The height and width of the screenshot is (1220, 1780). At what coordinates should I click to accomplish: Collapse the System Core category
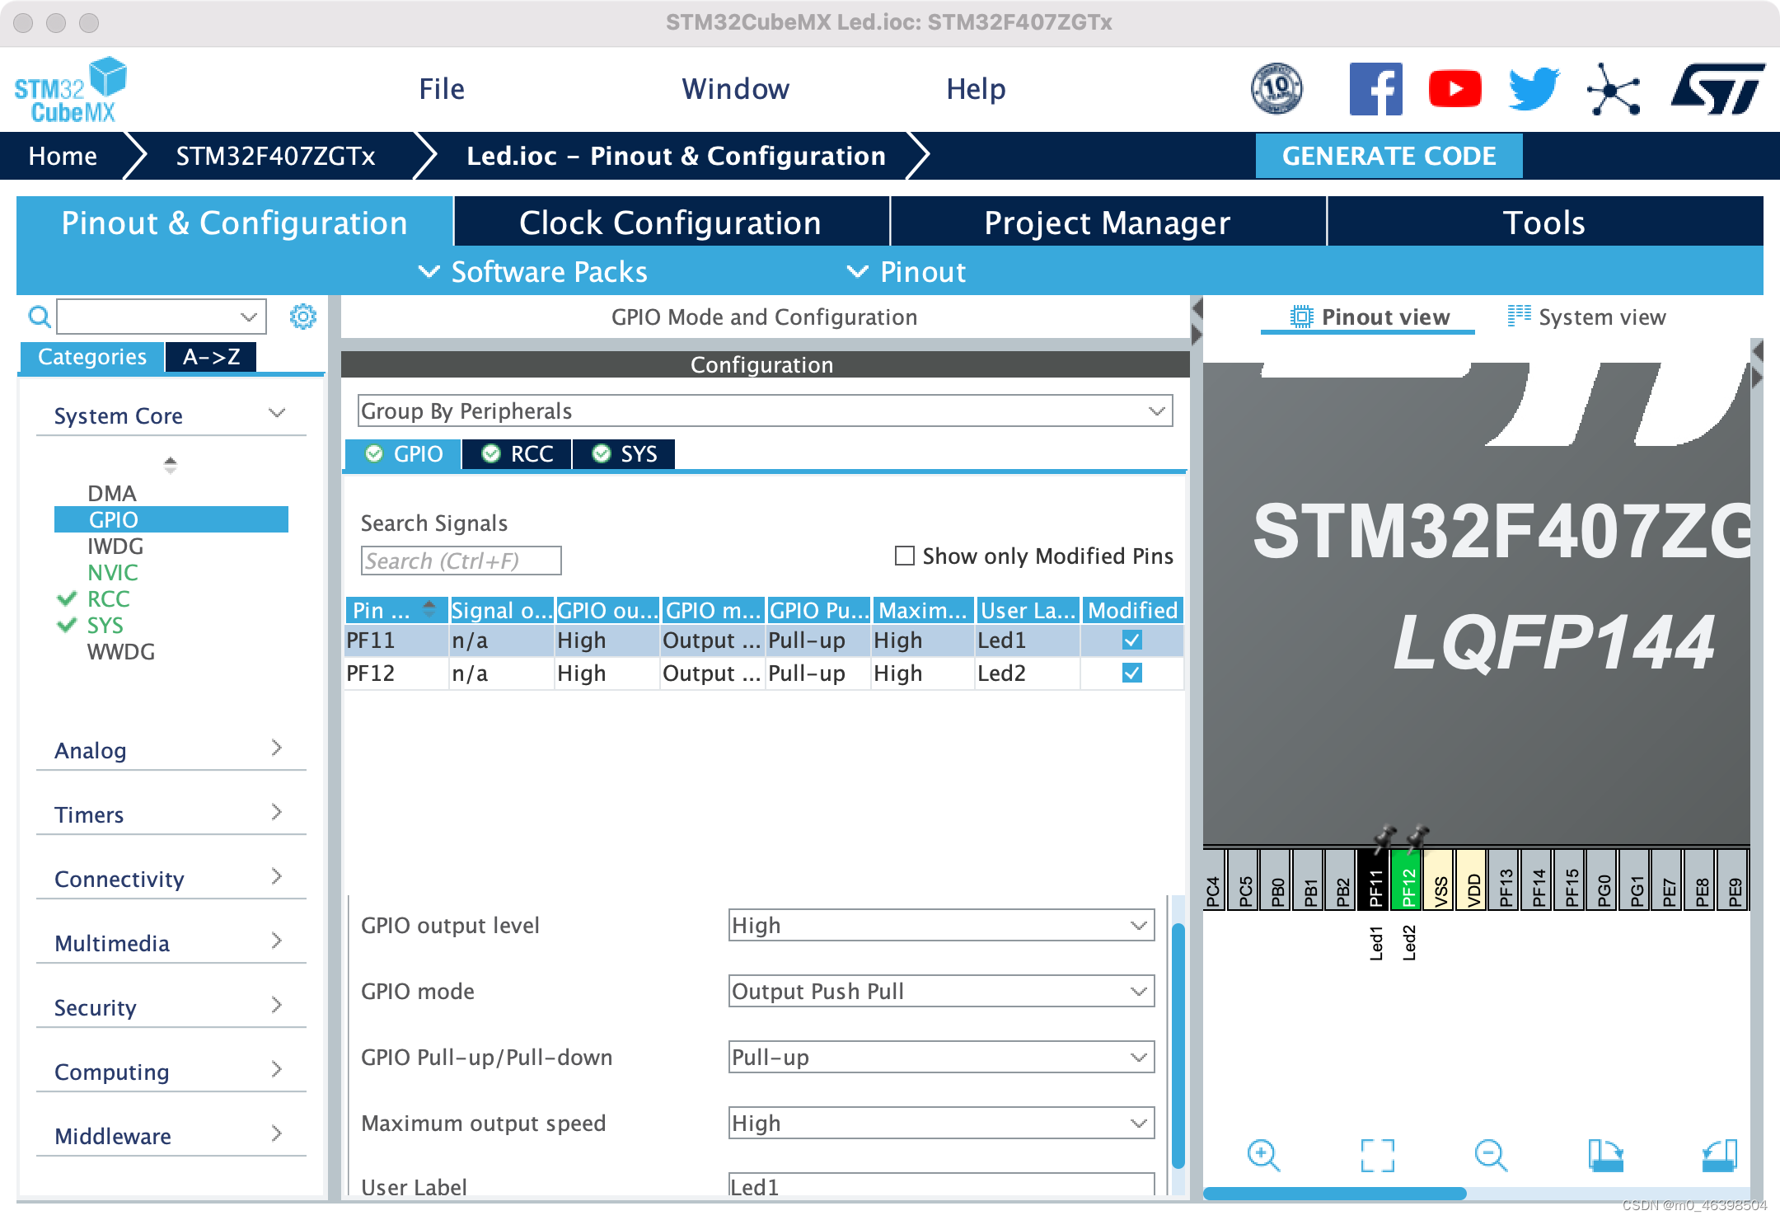277,413
